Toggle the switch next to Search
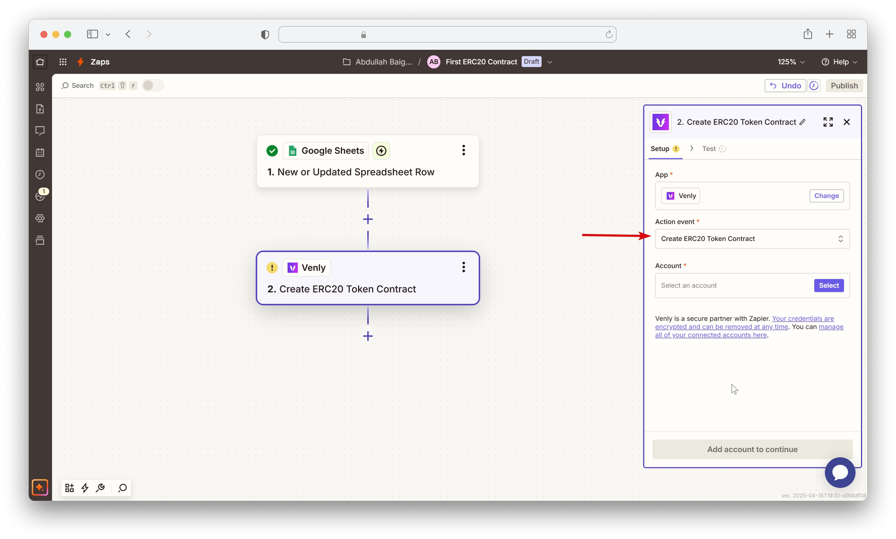896x539 pixels. [x=152, y=86]
